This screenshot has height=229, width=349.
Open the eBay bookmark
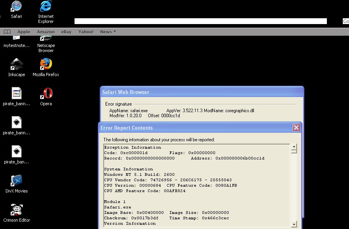click(x=66, y=32)
